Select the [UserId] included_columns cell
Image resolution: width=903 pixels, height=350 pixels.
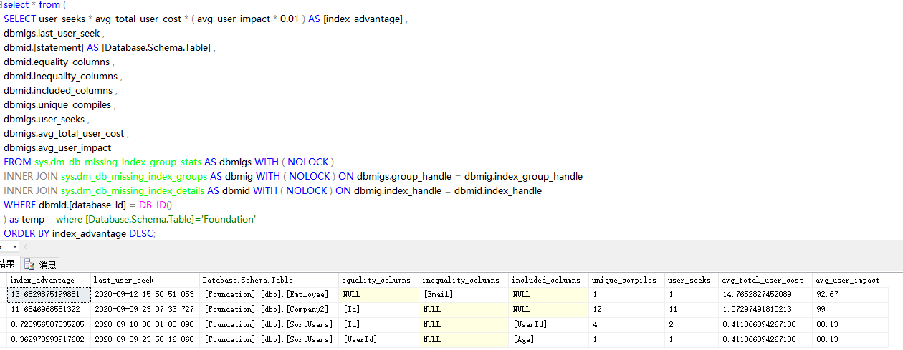(x=549, y=324)
